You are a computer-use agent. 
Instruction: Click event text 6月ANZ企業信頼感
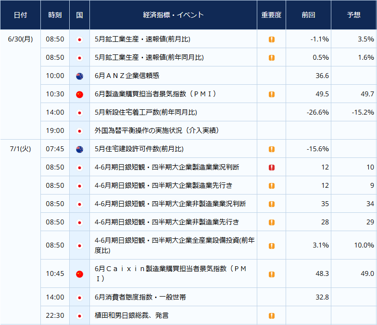tap(127, 76)
